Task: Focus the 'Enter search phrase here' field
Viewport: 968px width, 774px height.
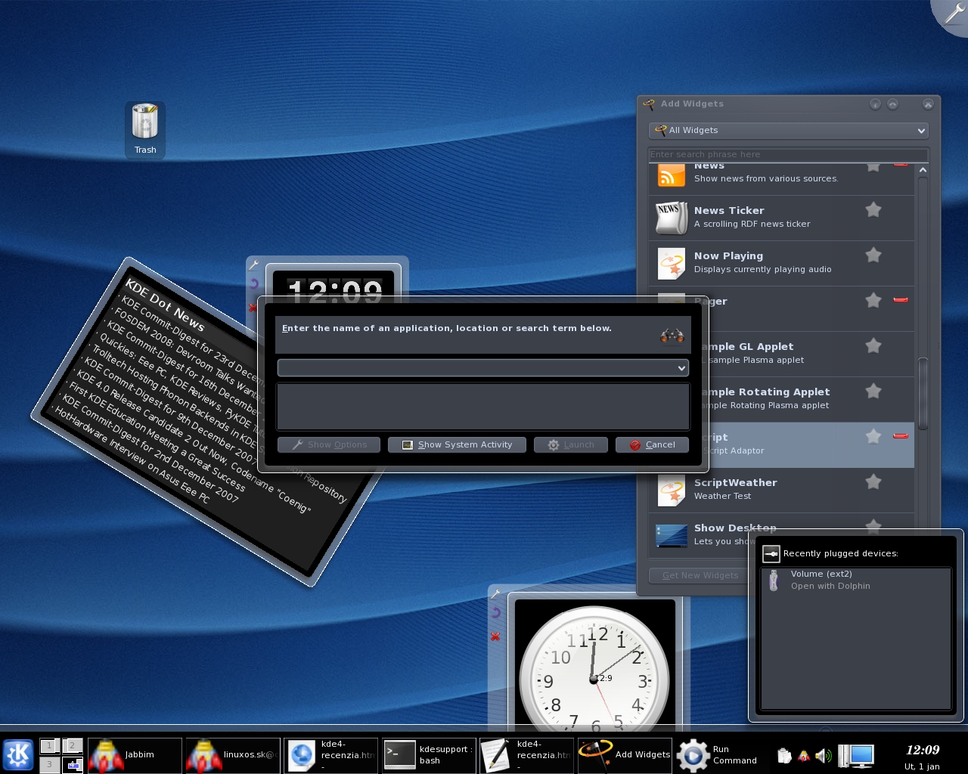Action: 788,154
